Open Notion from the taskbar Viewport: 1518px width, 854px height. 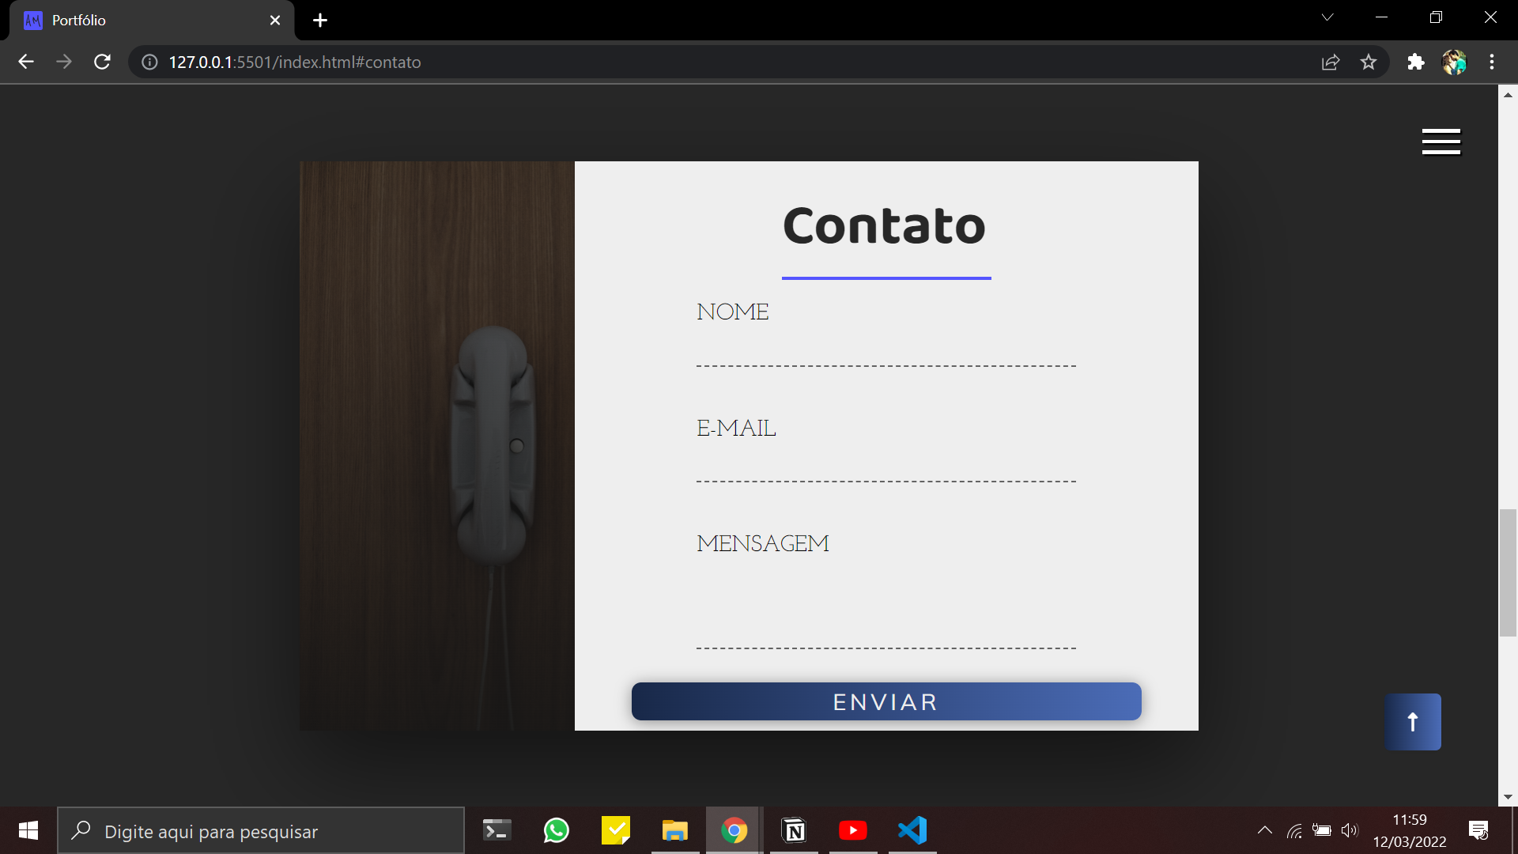(x=794, y=830)
